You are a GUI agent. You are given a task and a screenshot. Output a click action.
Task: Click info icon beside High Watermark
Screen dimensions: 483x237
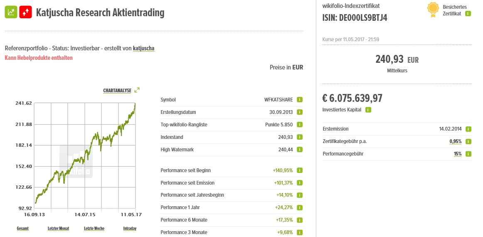pyautogui.click(x=300, y=150)
